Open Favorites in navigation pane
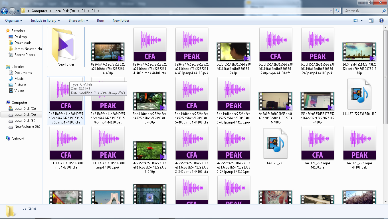The width and height of the screenshot is (388, 219). [18, 31]
